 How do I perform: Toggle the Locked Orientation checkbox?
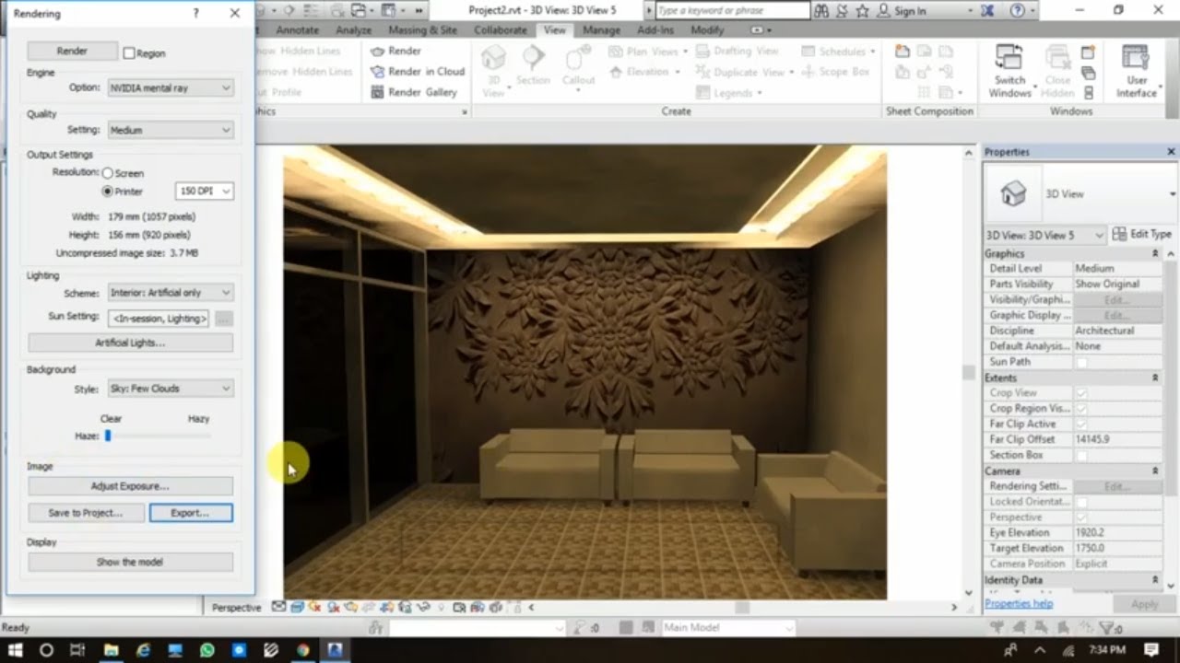click(x=1081, y=502)
